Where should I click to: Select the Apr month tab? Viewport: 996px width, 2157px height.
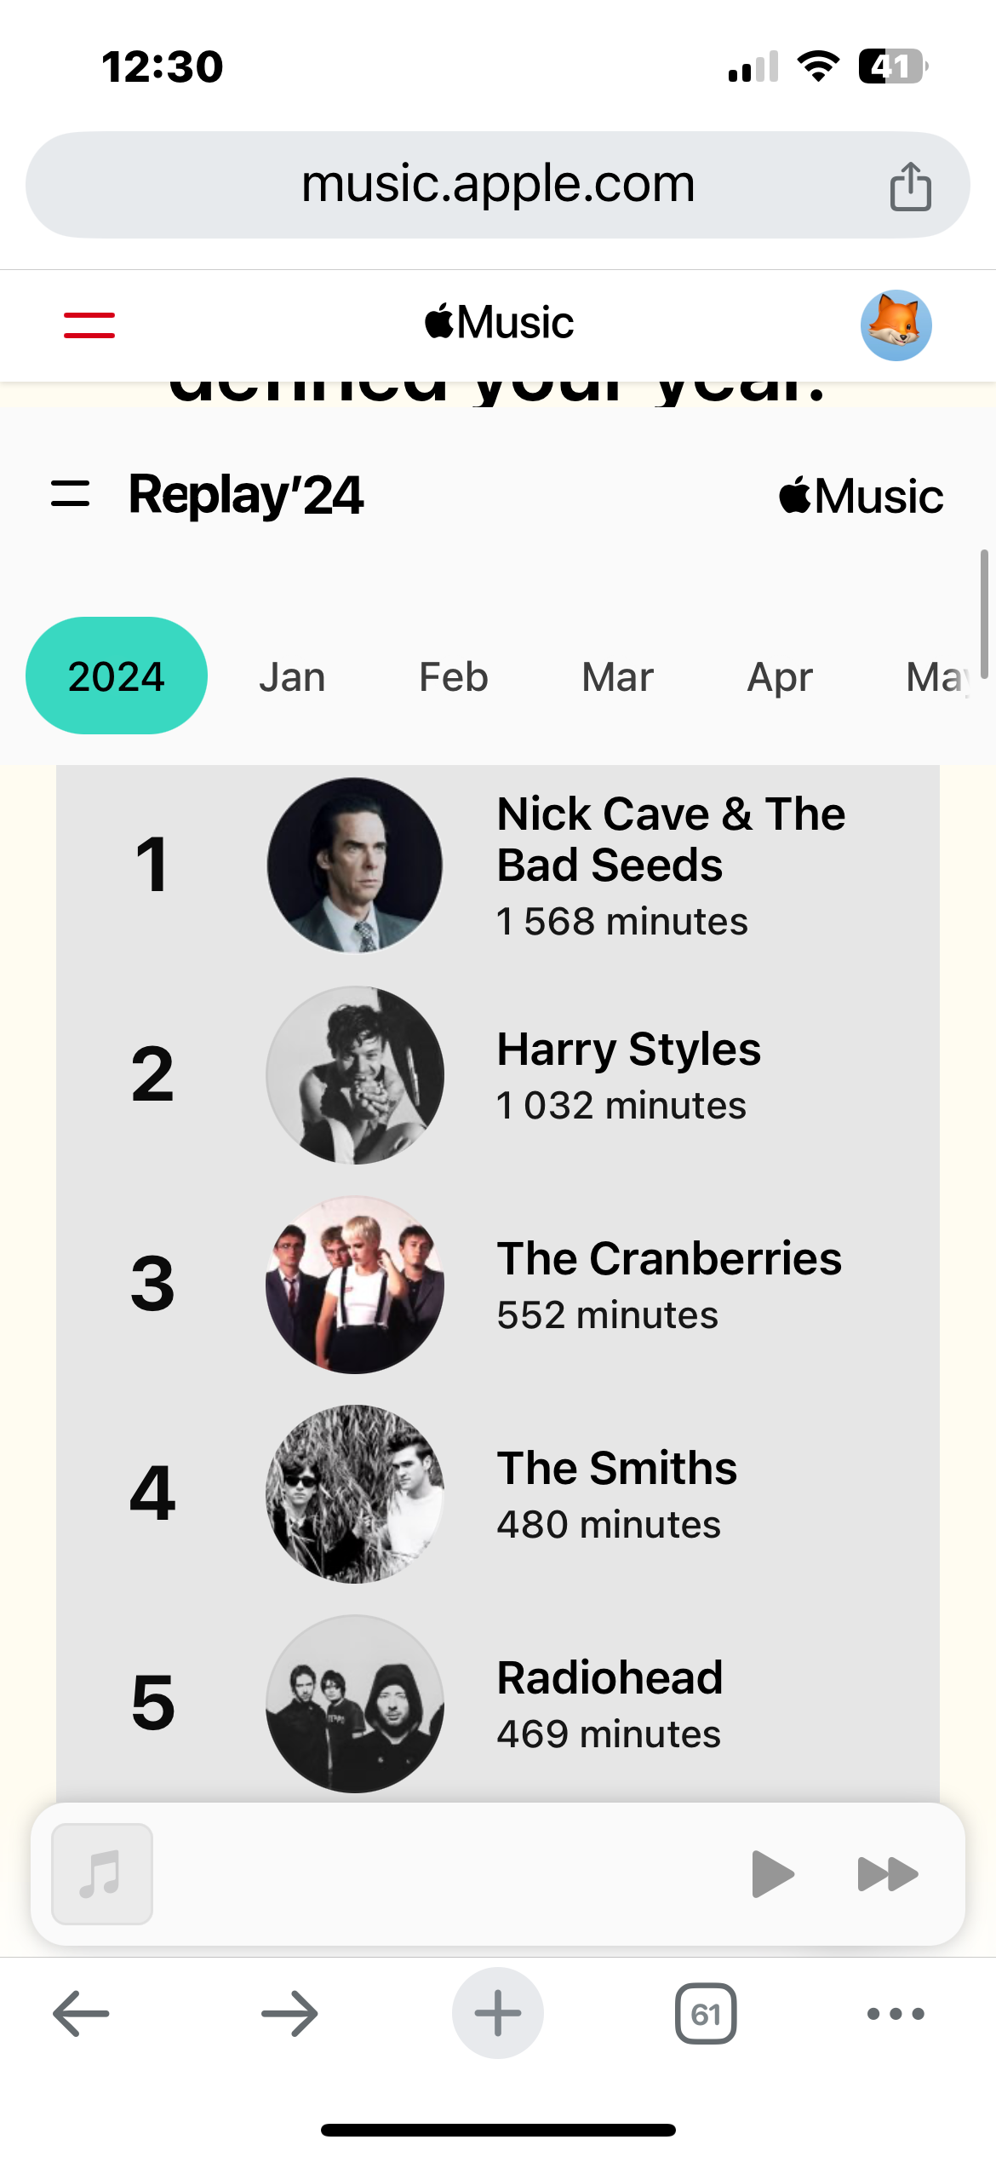[779, 678]
